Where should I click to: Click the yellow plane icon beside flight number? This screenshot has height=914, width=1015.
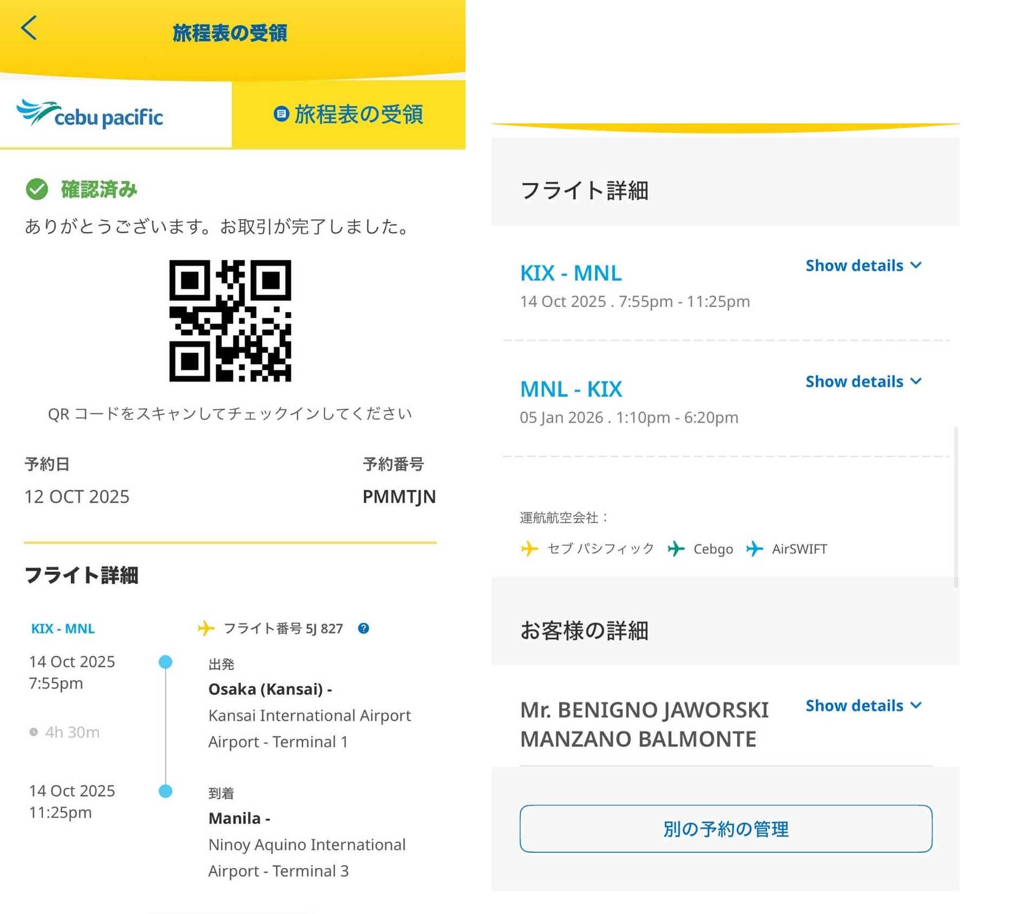(206, 628)
